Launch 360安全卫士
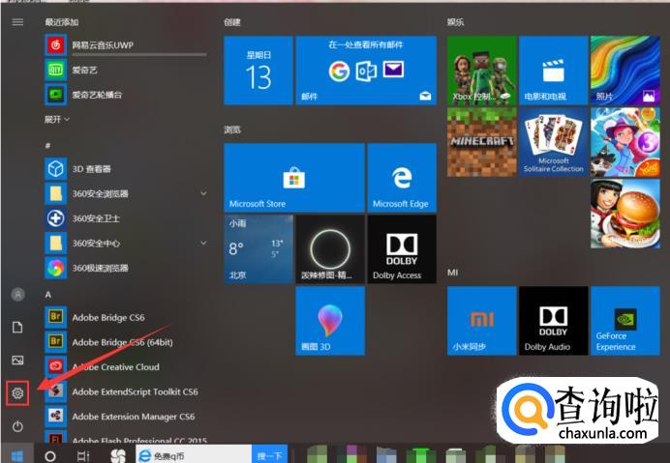Viewport: 670px width, 463px height. tap(126, 218)
